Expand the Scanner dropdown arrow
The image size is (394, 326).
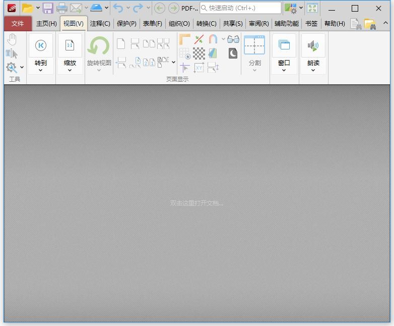(106, 8)
